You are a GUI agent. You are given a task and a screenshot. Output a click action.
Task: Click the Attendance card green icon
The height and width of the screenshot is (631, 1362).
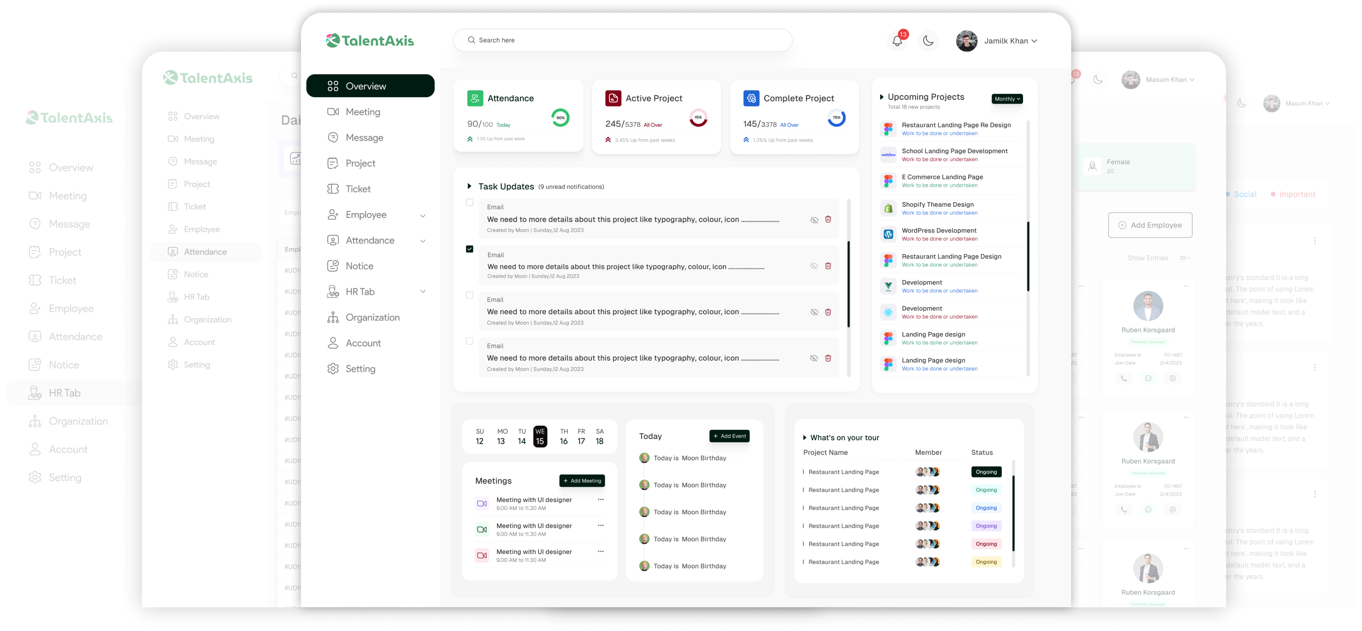click(475, 99)
